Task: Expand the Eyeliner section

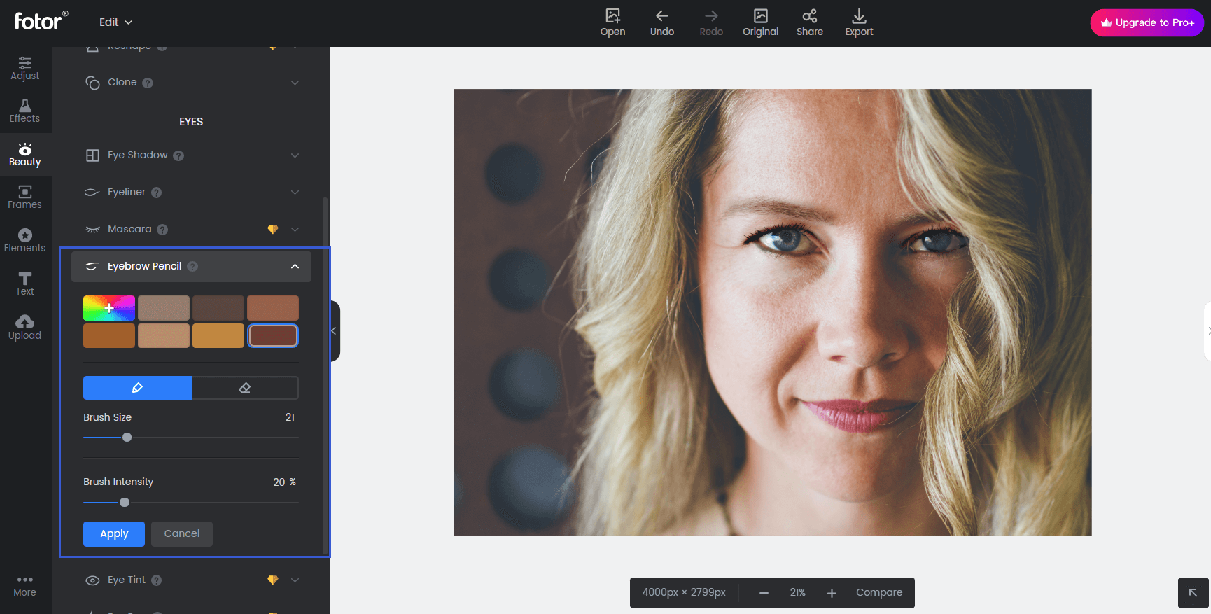Action: 295,193
